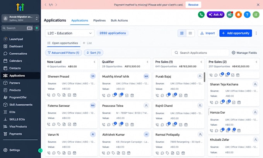
Task: Switch to Pipelines tab
Action: pos(99,20)
